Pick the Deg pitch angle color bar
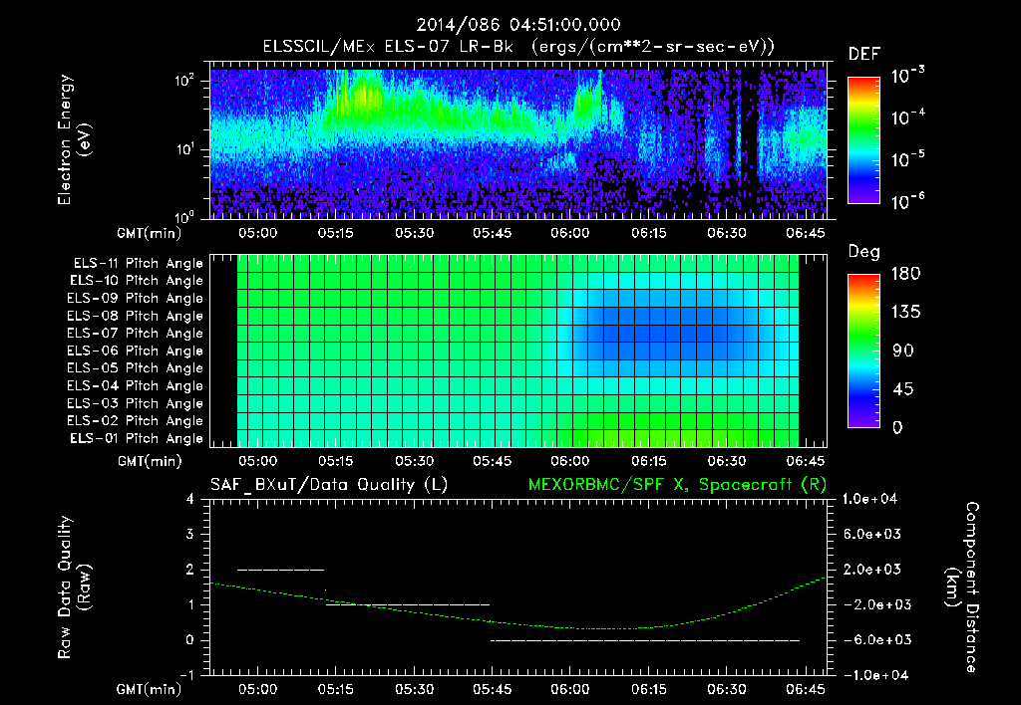1021x705 pixels. [863, 351]
